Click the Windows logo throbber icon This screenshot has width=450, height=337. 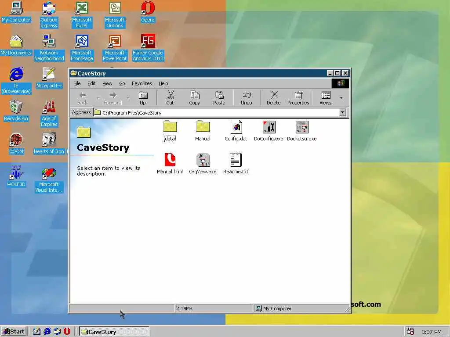[341, 83]
